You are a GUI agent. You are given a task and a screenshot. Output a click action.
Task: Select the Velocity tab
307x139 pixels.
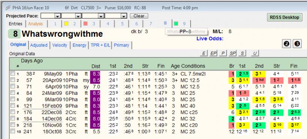click(60, 45)
